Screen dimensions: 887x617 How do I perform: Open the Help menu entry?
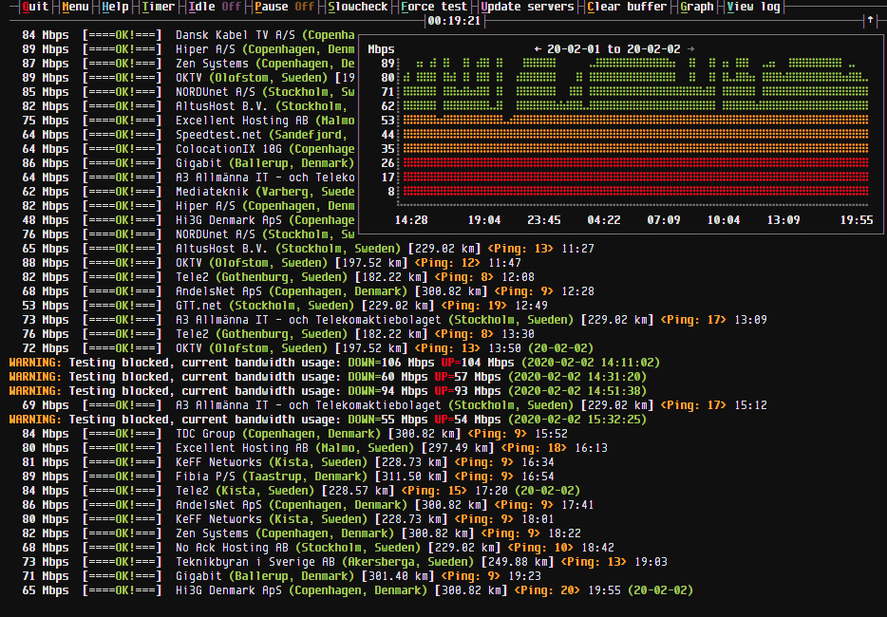point(116,7)
